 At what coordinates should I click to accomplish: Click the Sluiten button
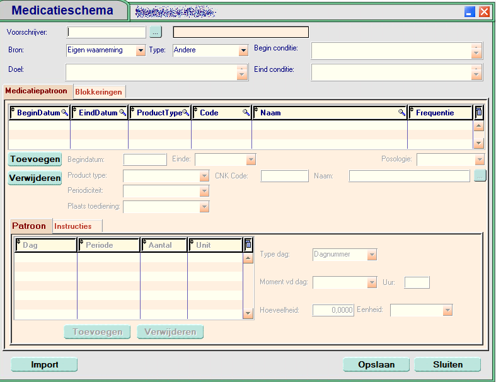[447, 364]
